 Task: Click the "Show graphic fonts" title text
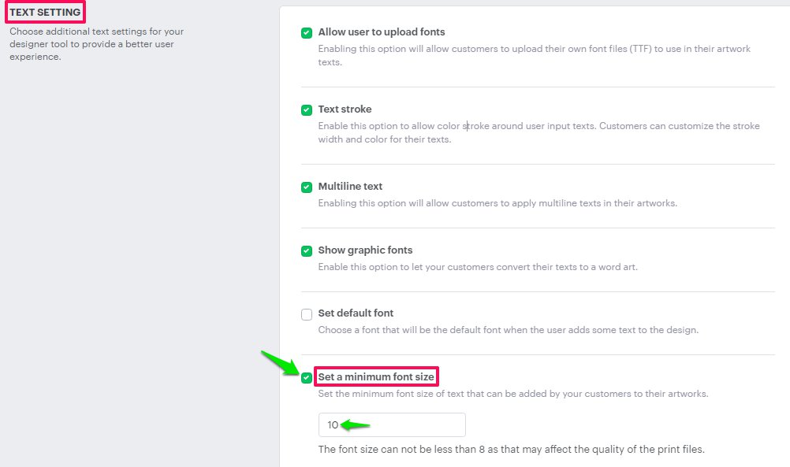pos(365,250)
